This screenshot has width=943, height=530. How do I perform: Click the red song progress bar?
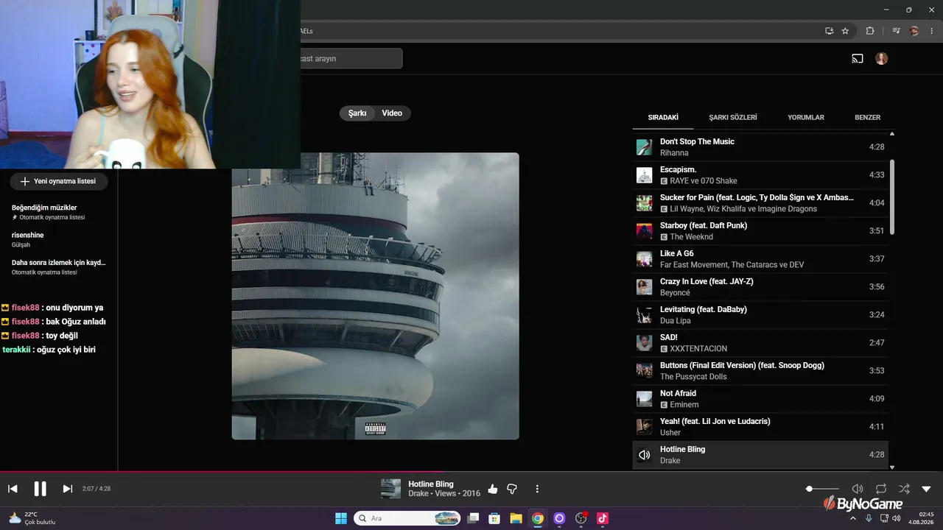click(x=471, y=472)
